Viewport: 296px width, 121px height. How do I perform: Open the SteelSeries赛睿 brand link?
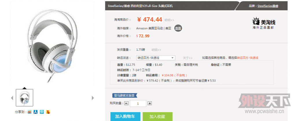coord(268,6)
